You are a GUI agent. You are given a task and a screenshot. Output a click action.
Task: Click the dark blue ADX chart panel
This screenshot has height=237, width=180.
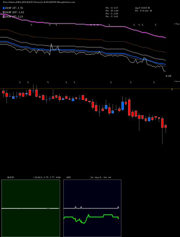pos(92,208)
